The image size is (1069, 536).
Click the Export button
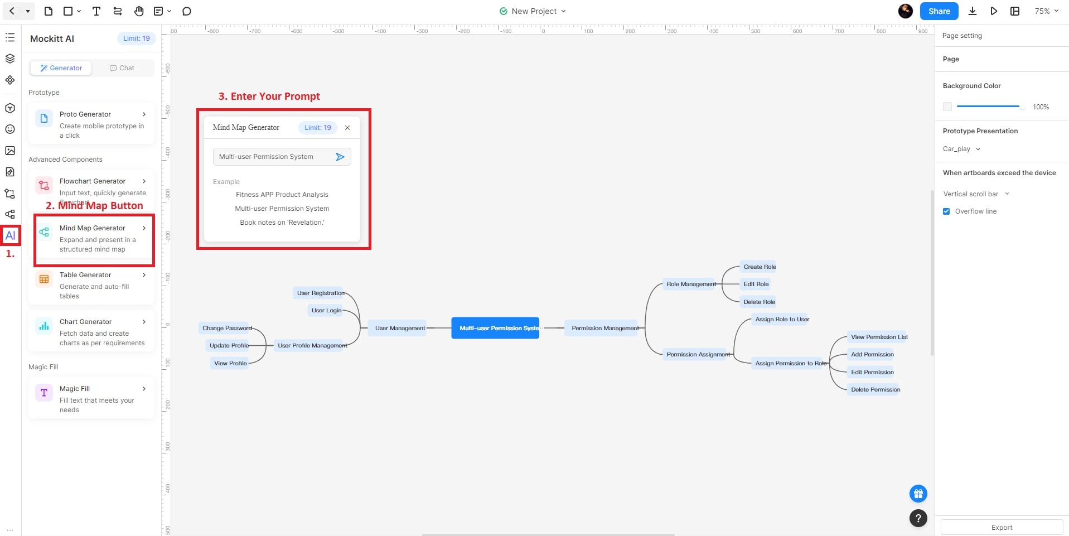pos(1002,527)
